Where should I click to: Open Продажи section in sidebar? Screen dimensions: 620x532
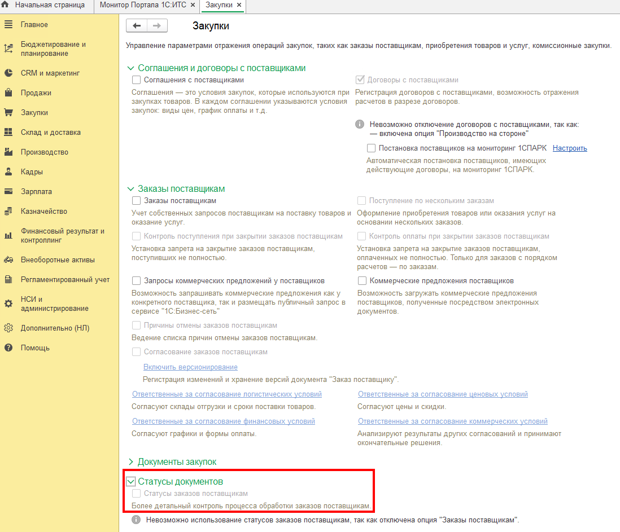36,93
